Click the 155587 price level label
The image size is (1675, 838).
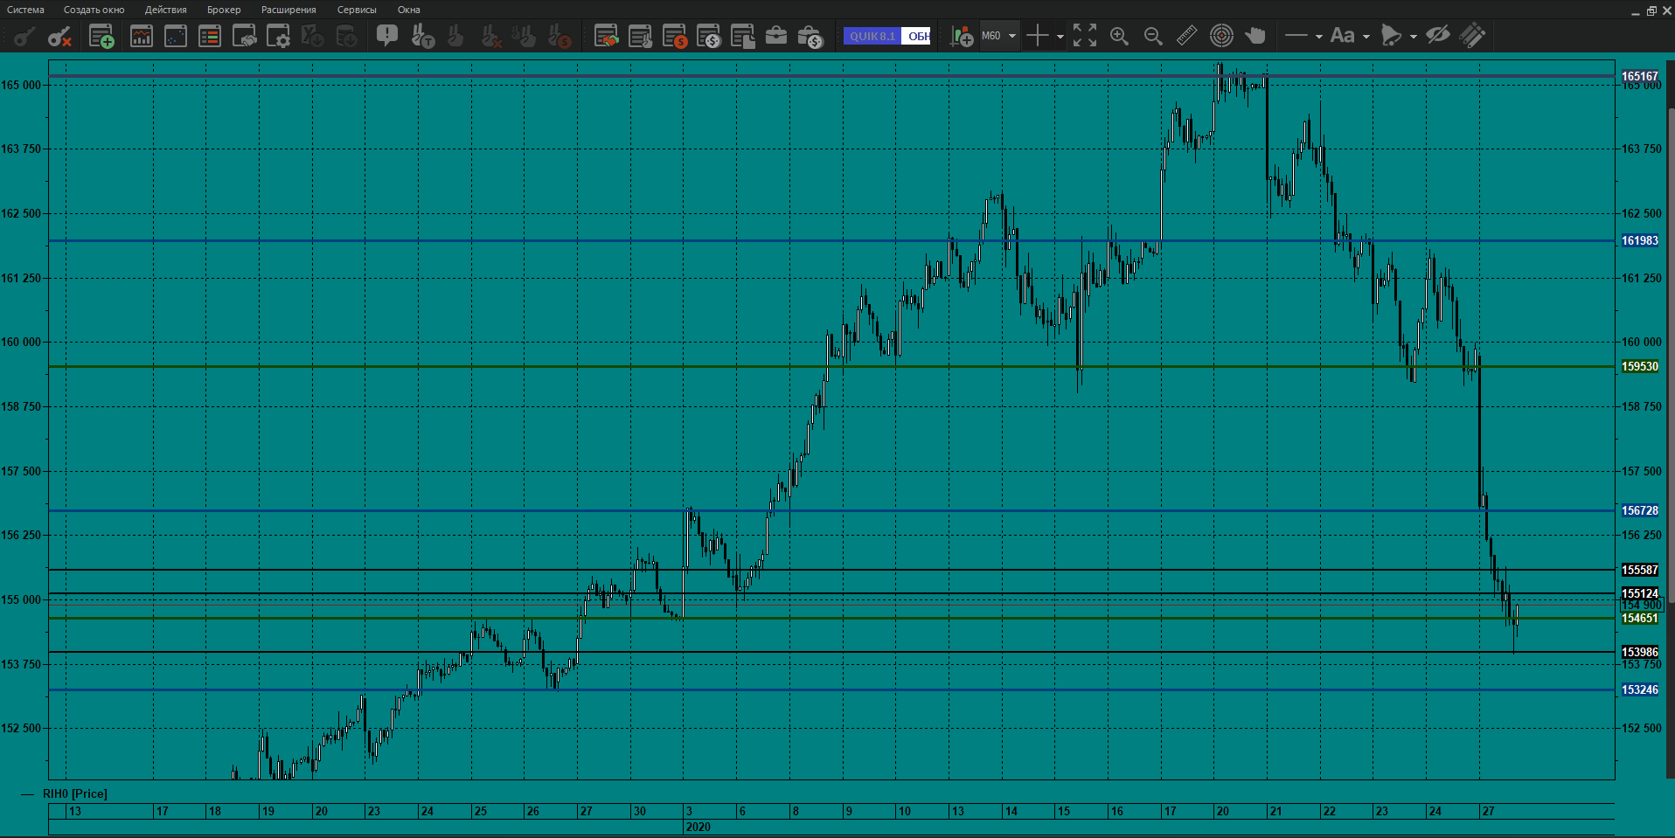[1640, 570]
